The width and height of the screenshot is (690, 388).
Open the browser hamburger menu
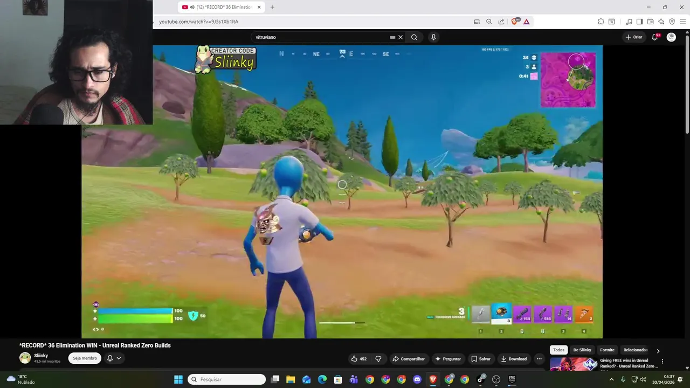[x=683, y=22]
